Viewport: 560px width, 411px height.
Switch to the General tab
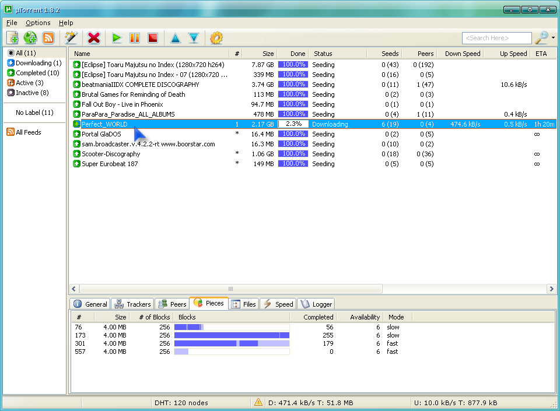(90, 304)
